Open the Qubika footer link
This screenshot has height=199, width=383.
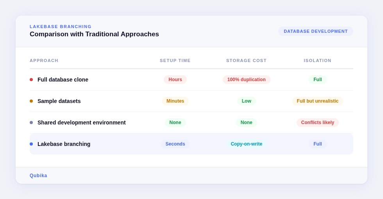38,176
